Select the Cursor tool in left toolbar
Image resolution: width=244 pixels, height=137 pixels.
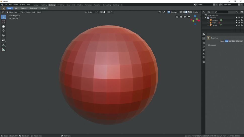[x=4, y=22]
